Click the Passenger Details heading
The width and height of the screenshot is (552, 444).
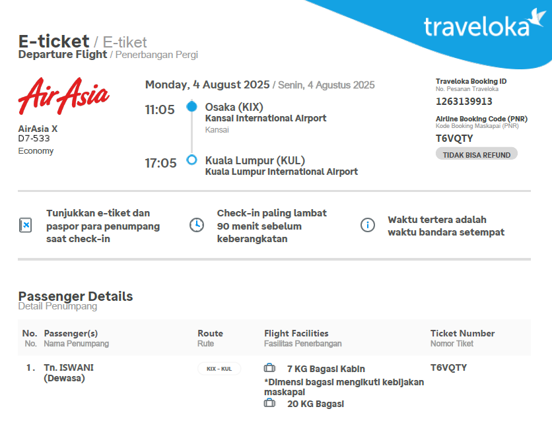[x=75, y=296]
